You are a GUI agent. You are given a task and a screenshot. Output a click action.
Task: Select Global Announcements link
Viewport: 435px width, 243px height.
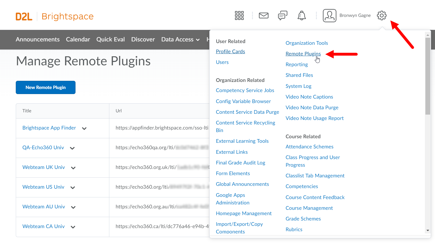[x=243, y=184]
